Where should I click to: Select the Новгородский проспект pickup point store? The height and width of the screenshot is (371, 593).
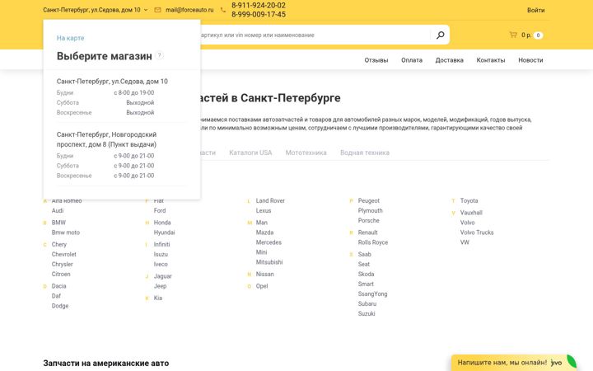click(x=106, y=139)
